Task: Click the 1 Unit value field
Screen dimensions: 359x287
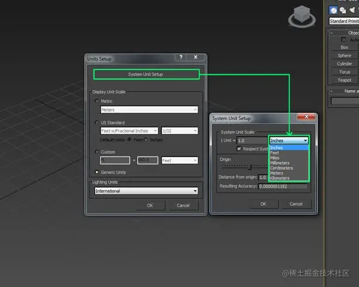Action: click(x=252, y=141)
